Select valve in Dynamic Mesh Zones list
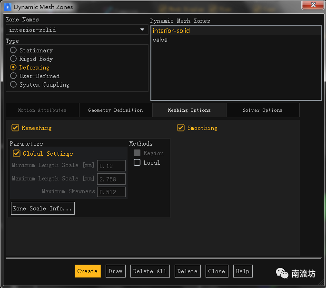 pyautogui.click(x=160, y=40)
